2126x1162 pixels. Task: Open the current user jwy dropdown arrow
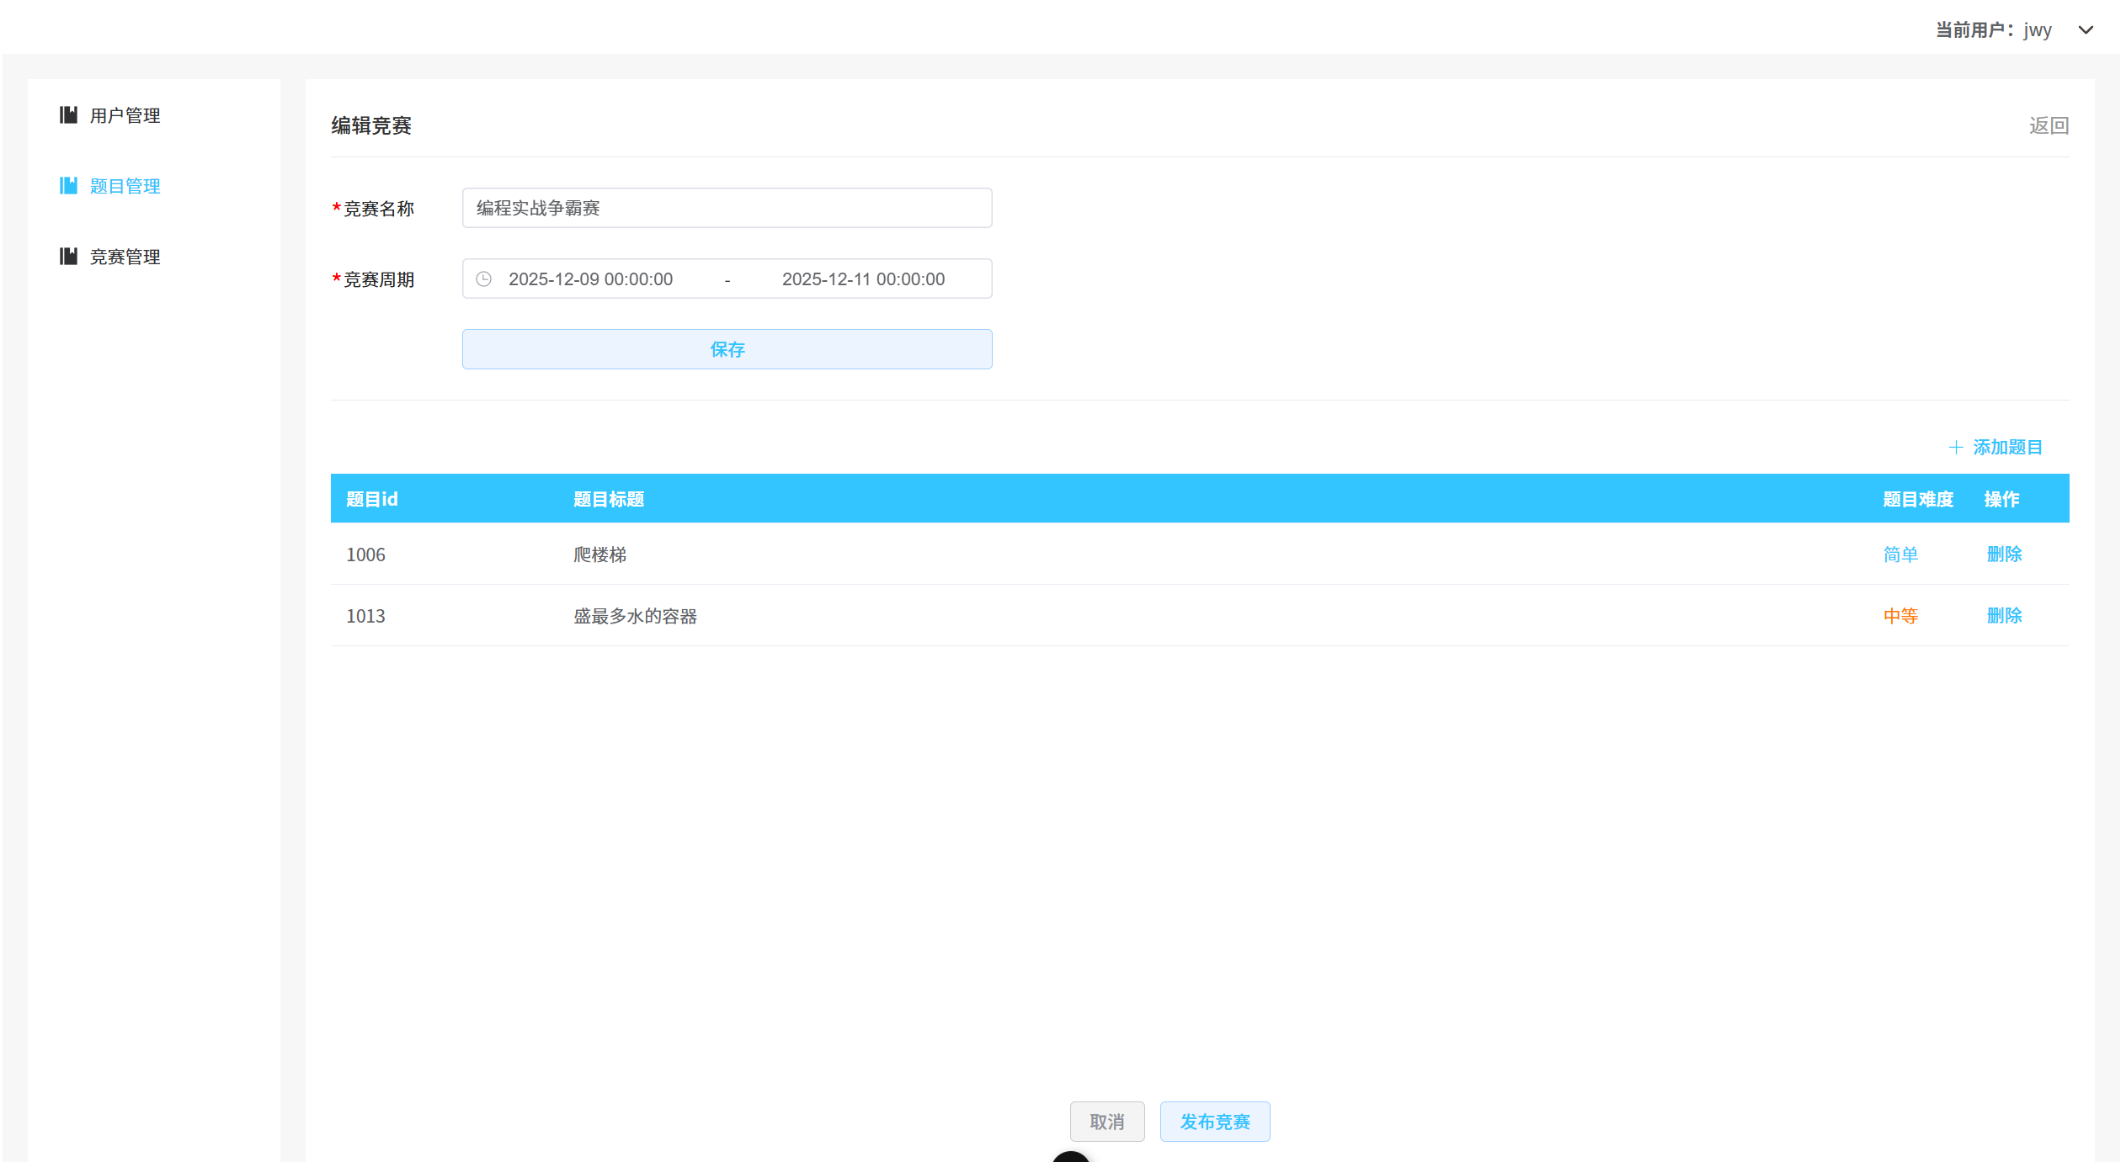(2086, 30)
